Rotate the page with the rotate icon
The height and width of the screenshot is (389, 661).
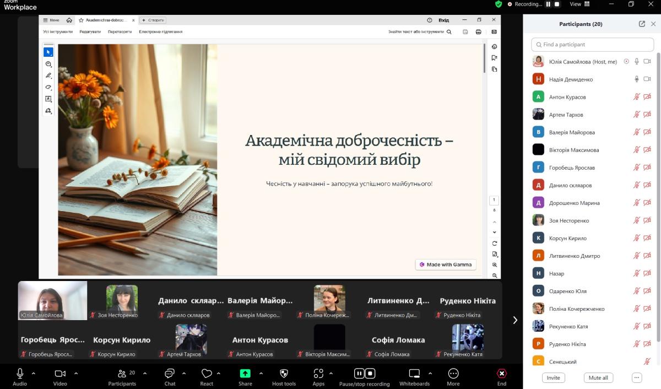point(495,243)
